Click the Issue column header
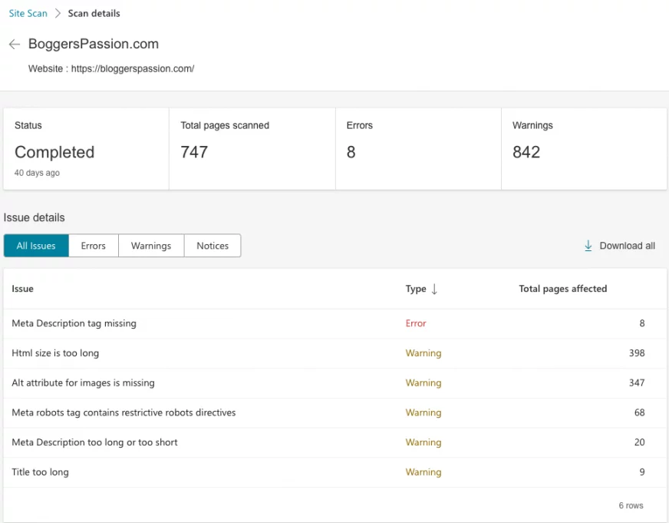 coord(22,289)
